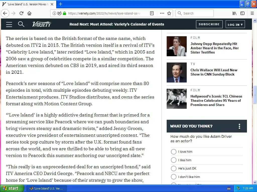The image size is (257, 192).
Task: Click the black-and-white Chinese Theatre thumbnail
Action: tap(176, 99)
